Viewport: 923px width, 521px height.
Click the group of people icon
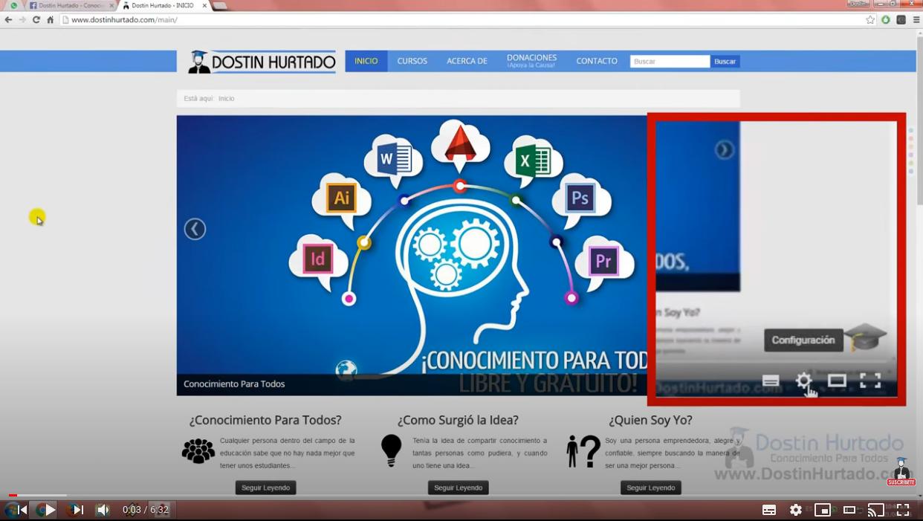click(x=198, y=451)
